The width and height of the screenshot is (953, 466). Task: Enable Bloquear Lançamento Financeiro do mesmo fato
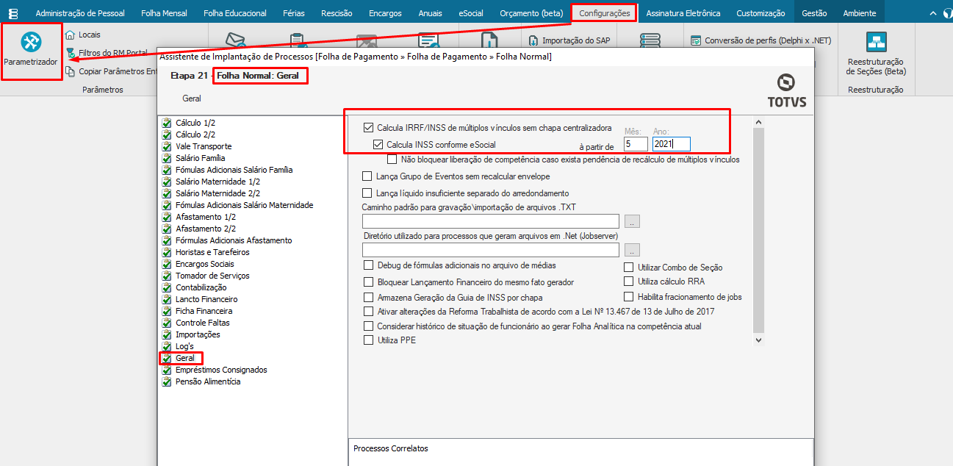click(x=369, y=282)
